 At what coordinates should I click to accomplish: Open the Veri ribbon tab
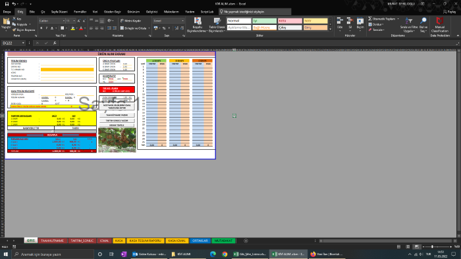[95, 12]
